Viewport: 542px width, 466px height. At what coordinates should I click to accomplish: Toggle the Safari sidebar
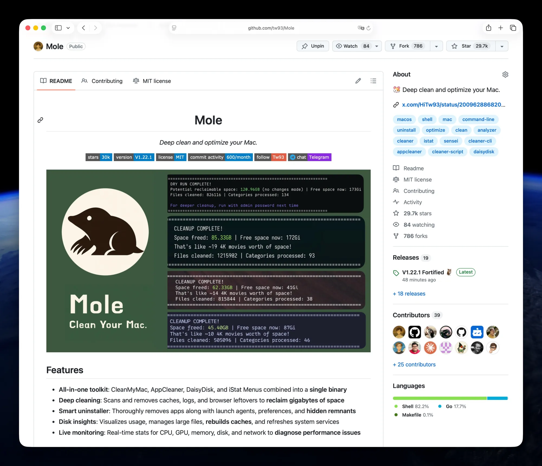[x=58, y=28]
